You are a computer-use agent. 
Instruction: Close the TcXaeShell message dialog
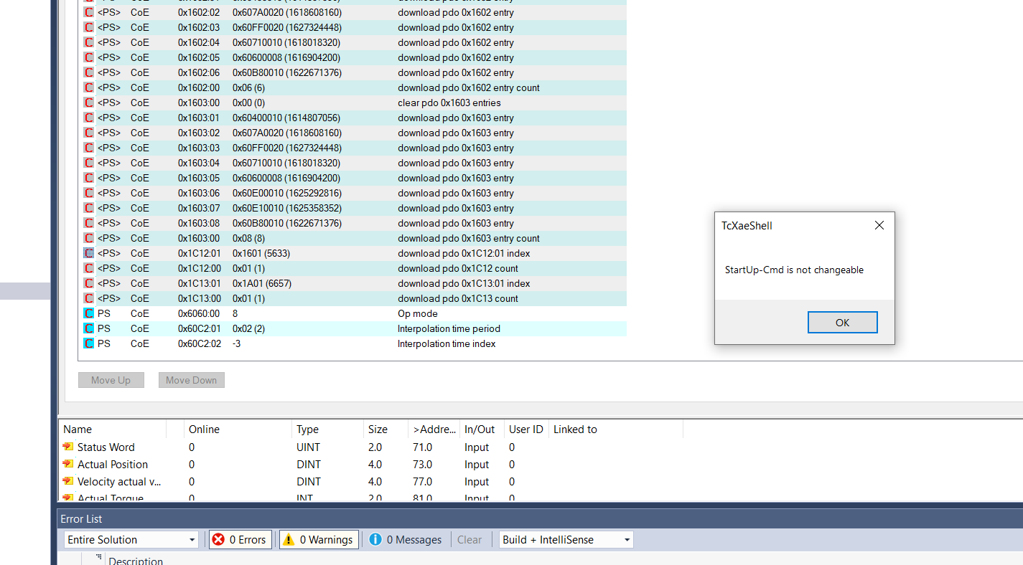(x=879, y=225)
